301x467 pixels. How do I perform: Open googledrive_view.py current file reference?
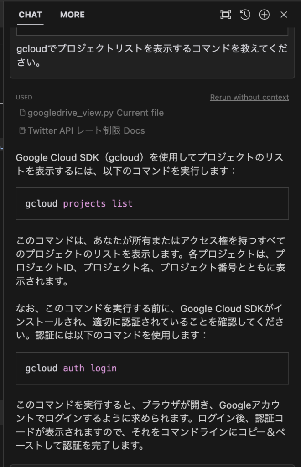[x=93, y=113]
